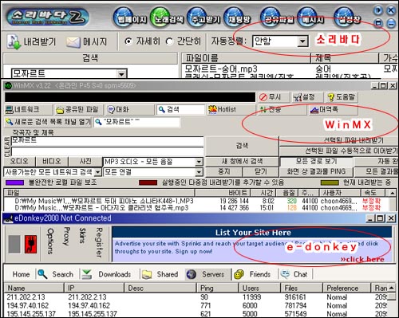This screenshot has height=318, width=399.
Task: Click the Downloads arrow icon in eDonkey
Action: [87, 274]
